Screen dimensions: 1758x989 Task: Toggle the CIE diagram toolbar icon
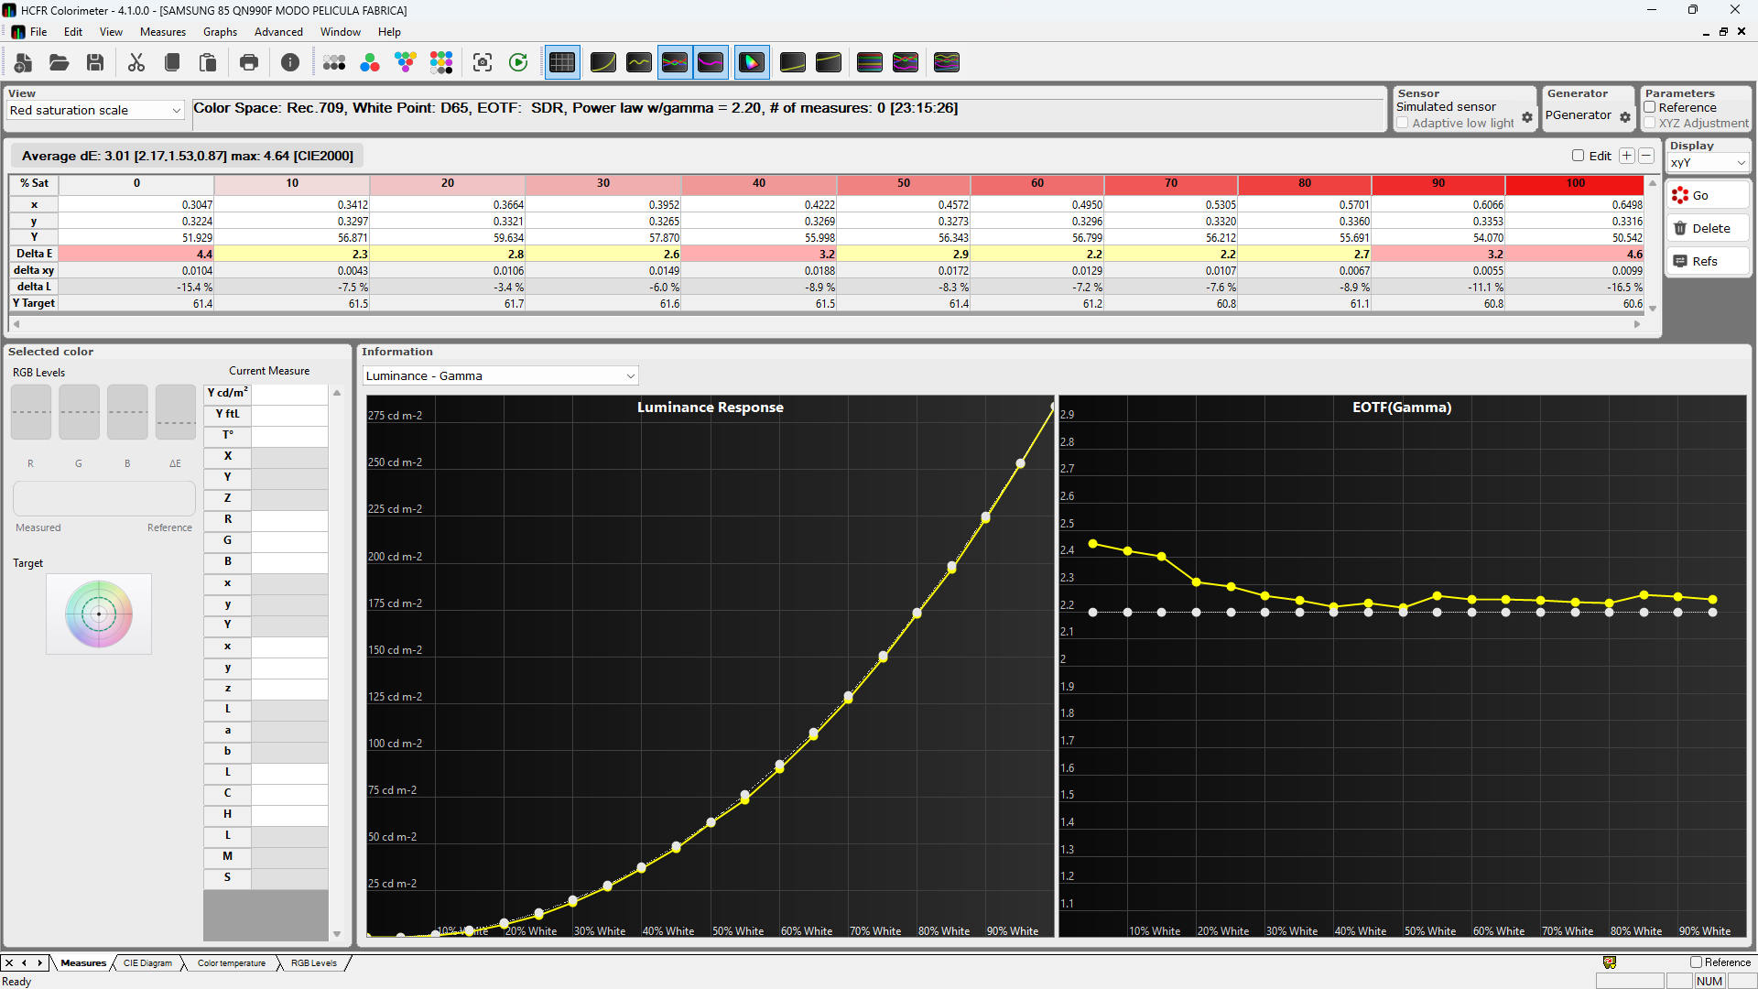pyautogui.click(x=752, y=62)
